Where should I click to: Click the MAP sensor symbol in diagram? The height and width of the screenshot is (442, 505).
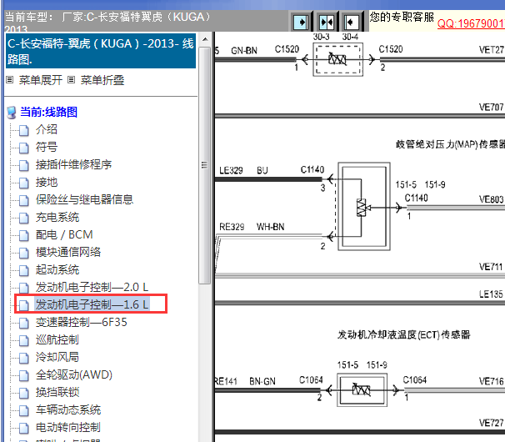[364, 206]
